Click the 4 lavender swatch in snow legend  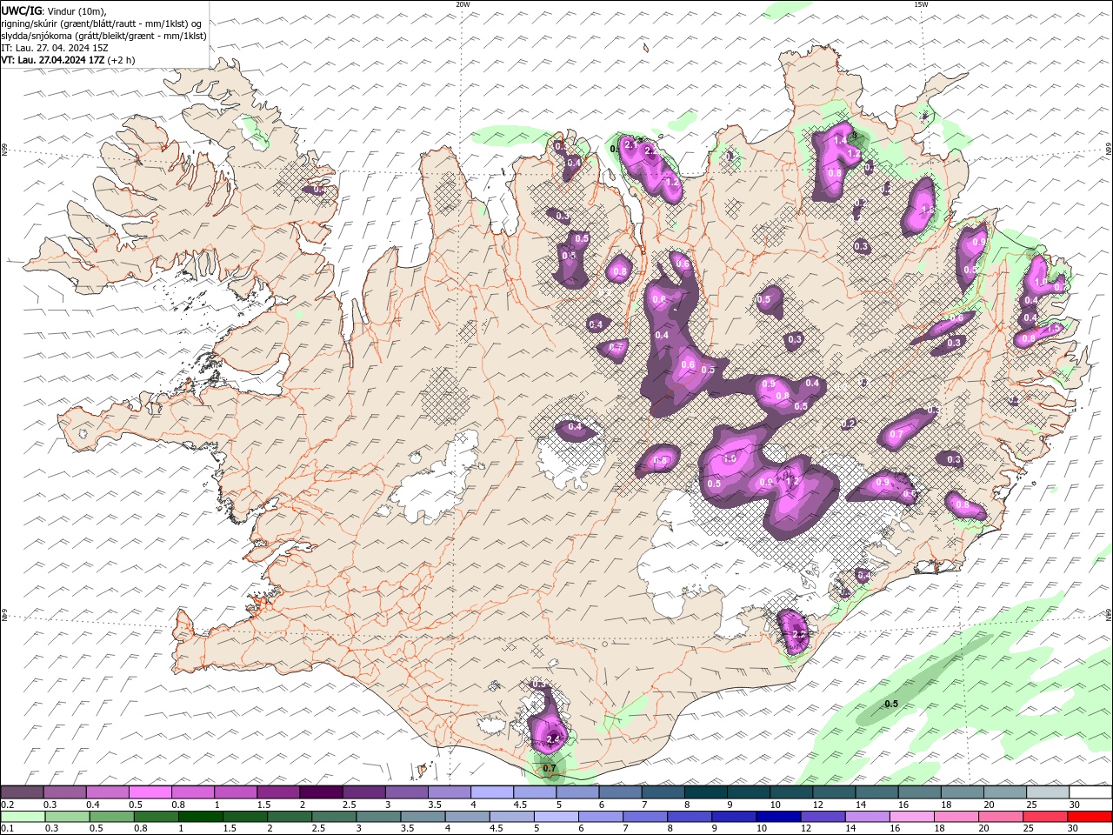pos(491,792)
